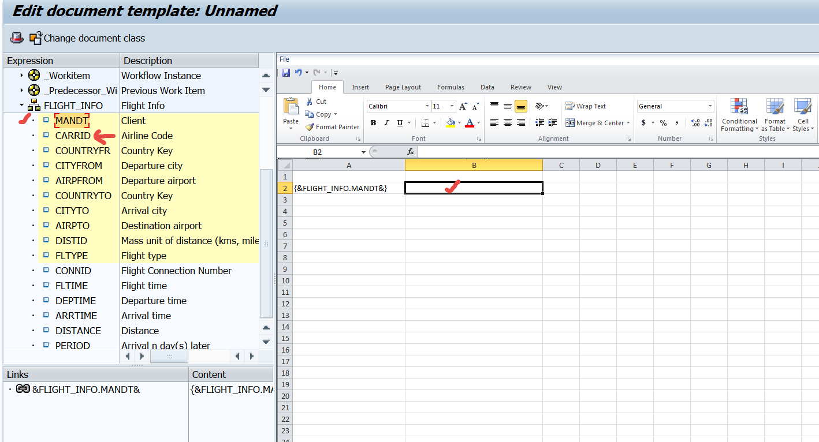The height and width of the screenshot is (442, 819).
Task: Switch to the Formulas ribbon tab
Action: [451, 87]
